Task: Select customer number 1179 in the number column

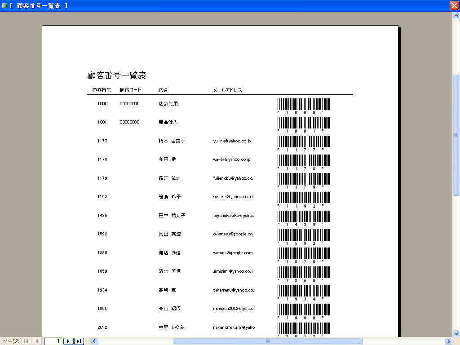Action: [102, 178]
